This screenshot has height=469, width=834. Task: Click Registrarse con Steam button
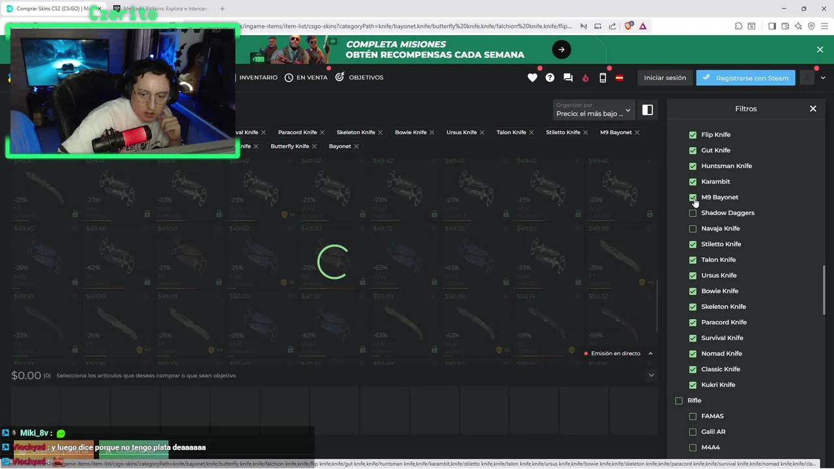point(745,78)
